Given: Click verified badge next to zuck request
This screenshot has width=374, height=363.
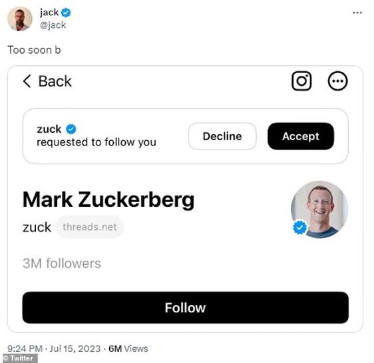Looking at the screenshot, I should (x=71, y=129).
